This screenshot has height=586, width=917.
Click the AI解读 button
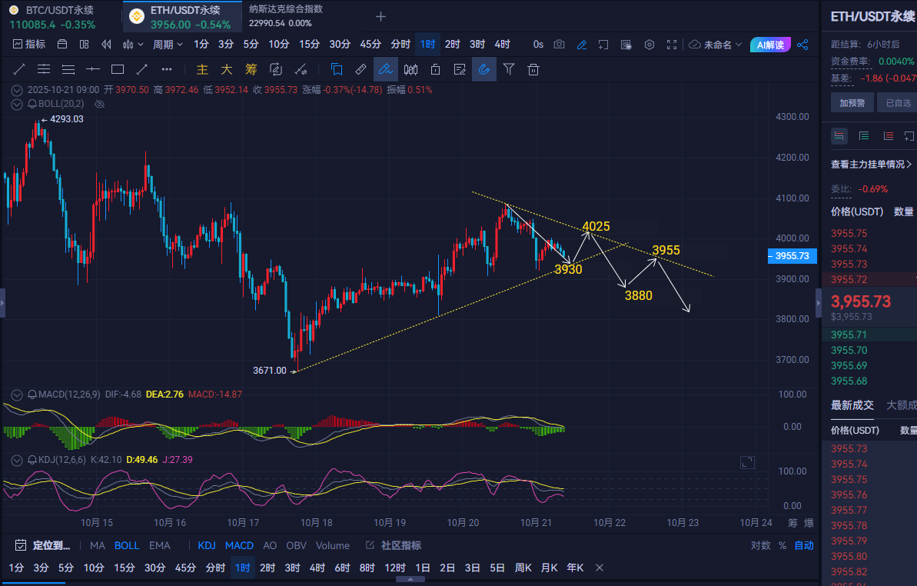click(770, 45)
